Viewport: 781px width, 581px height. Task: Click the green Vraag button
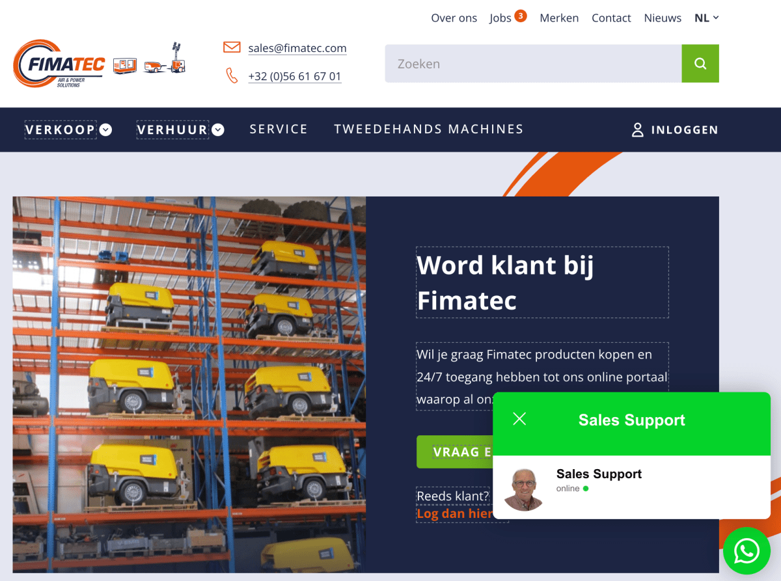[x=455, y=452]
